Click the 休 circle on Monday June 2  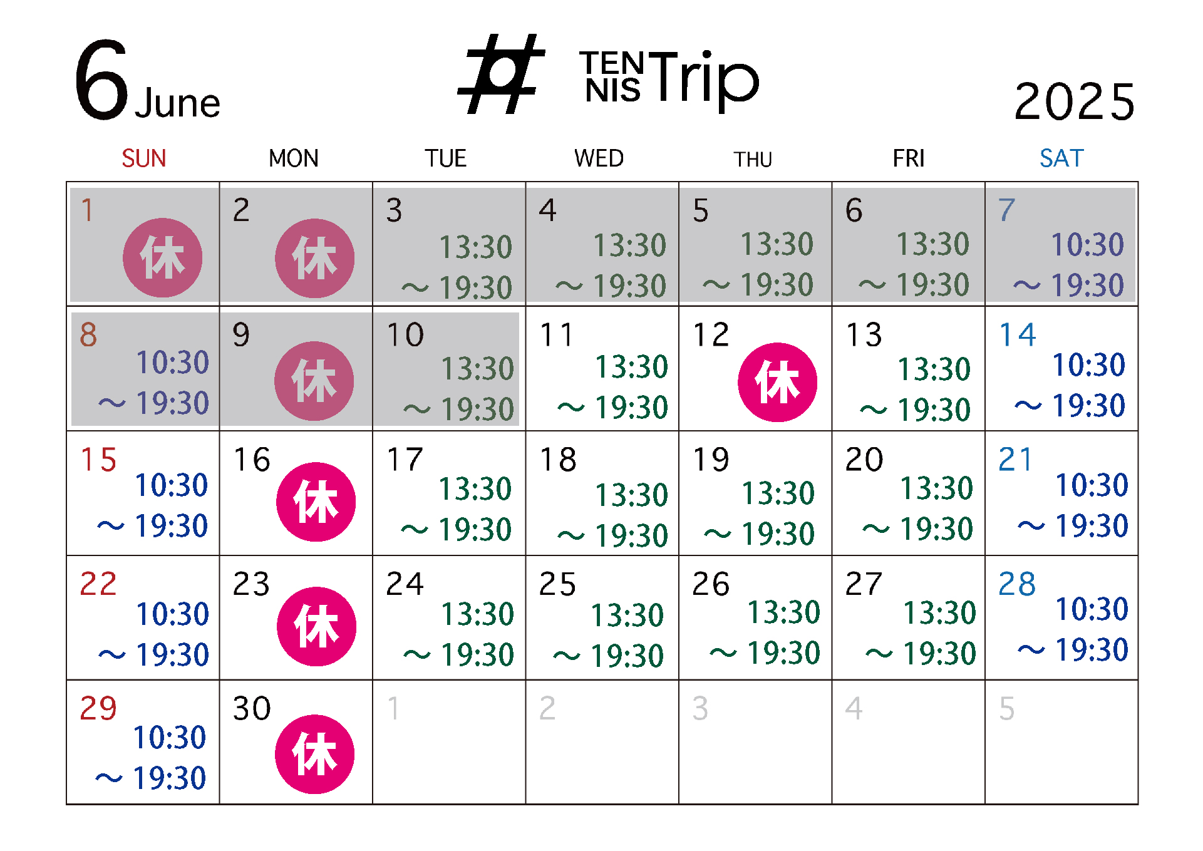click(x=314, y=258)
